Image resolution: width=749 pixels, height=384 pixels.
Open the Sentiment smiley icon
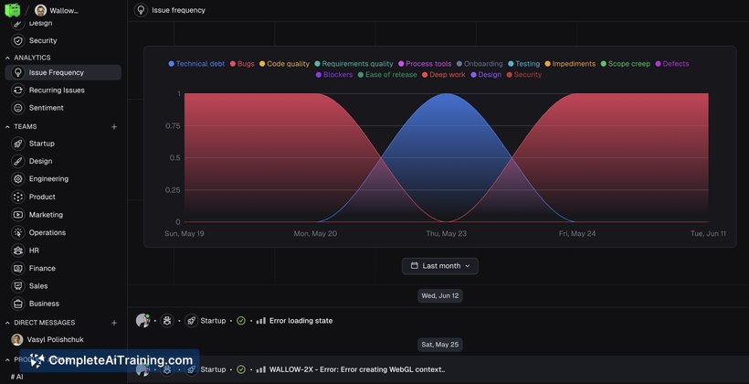[x=18, y=108]
